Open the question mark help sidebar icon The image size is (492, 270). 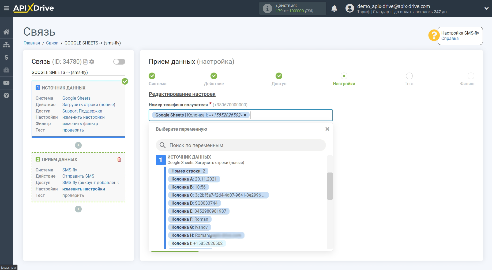pos(6,95)
